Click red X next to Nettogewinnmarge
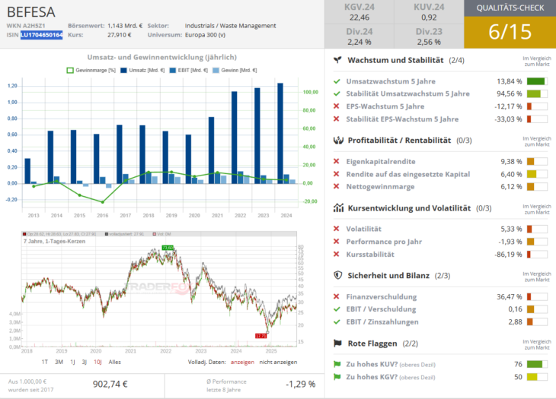 [337, 186]
